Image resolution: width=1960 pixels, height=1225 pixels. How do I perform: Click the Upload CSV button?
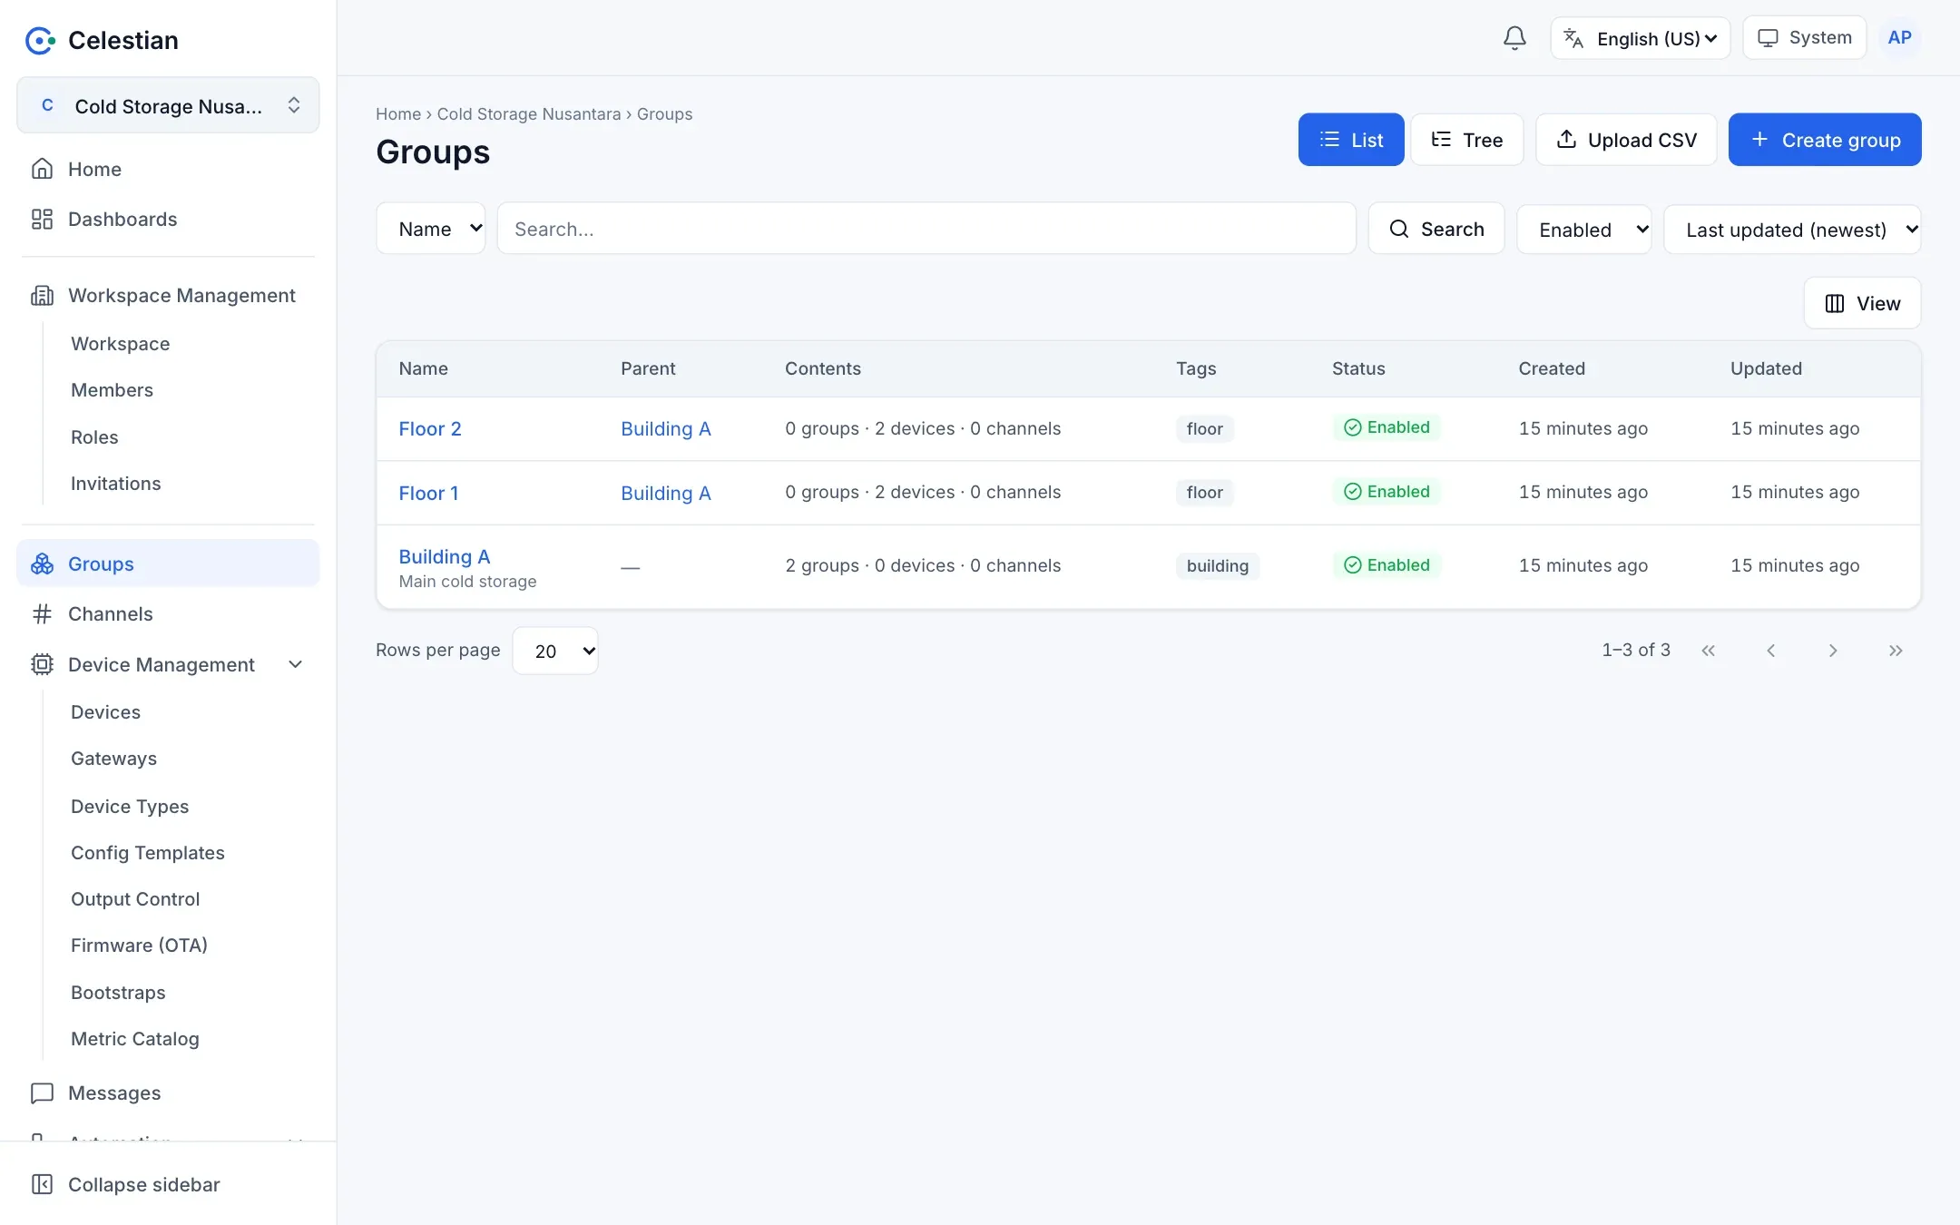click(1626, 140)
